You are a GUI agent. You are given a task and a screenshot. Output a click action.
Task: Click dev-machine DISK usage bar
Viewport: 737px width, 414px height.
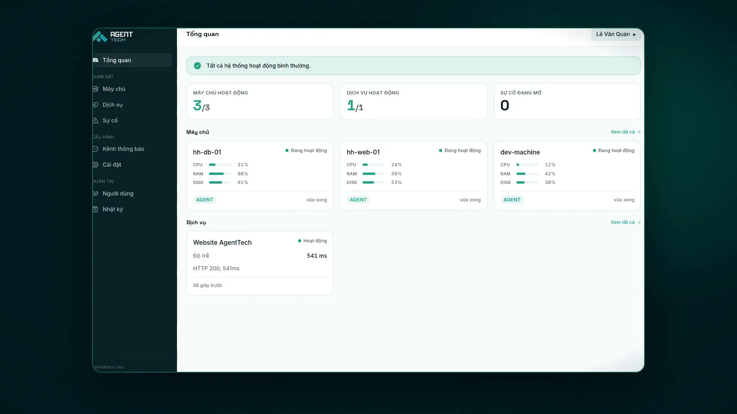[x=527, y=182]
